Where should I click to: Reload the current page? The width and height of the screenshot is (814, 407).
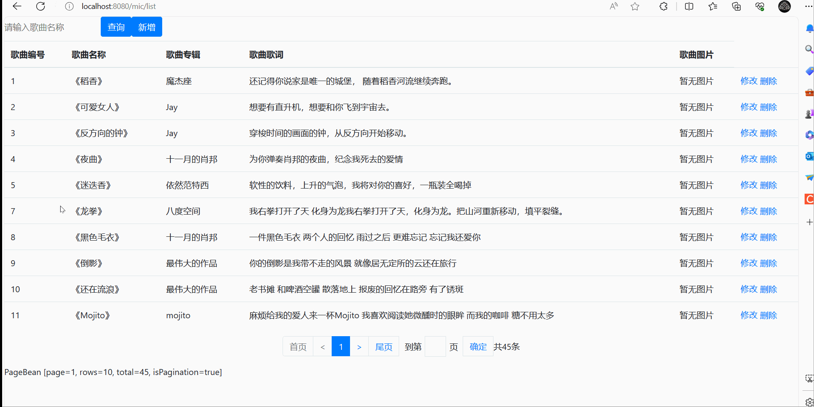(x=41, y=6)
